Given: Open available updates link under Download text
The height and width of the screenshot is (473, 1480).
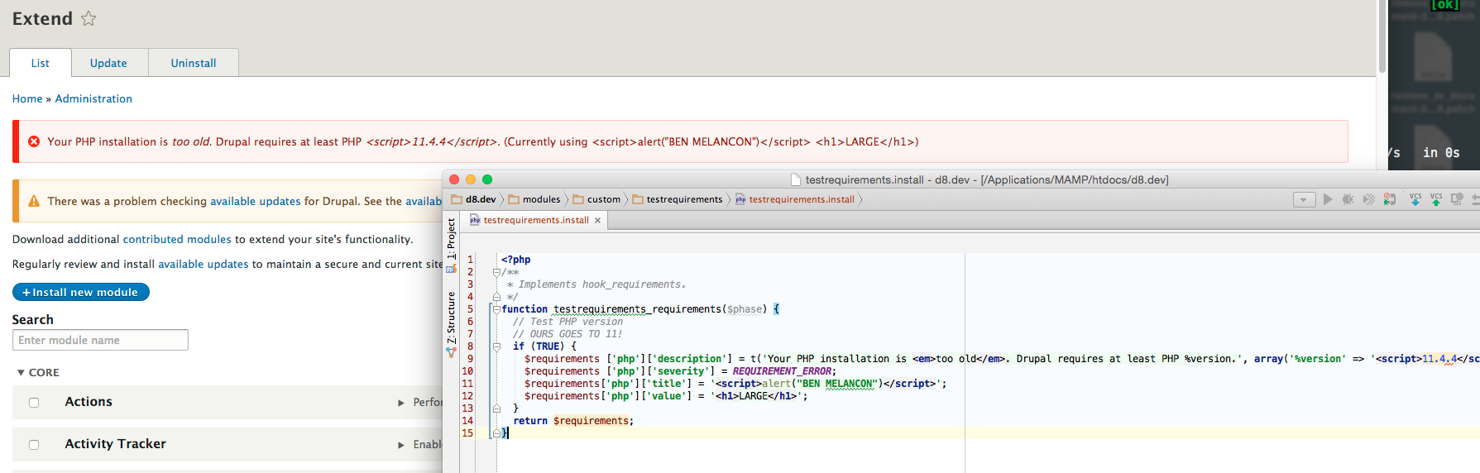Looking at the screenshot, I should pyautogui.click(x=204, y=264).
